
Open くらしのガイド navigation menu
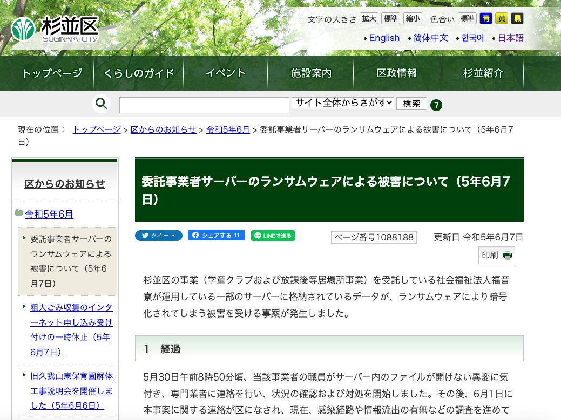point(138,73)
